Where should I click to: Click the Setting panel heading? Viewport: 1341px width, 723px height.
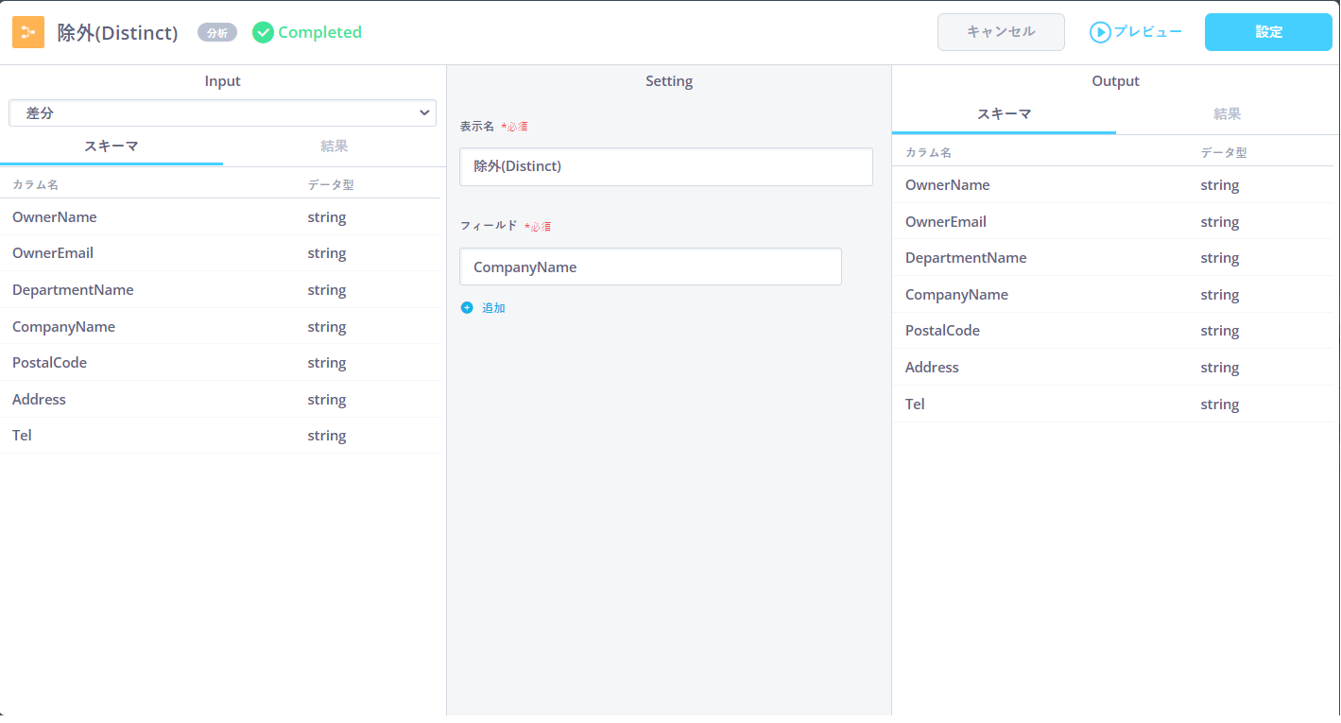point(669,81)
